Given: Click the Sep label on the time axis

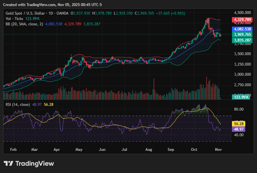Looking at the screenshot, I should point(171,149).
